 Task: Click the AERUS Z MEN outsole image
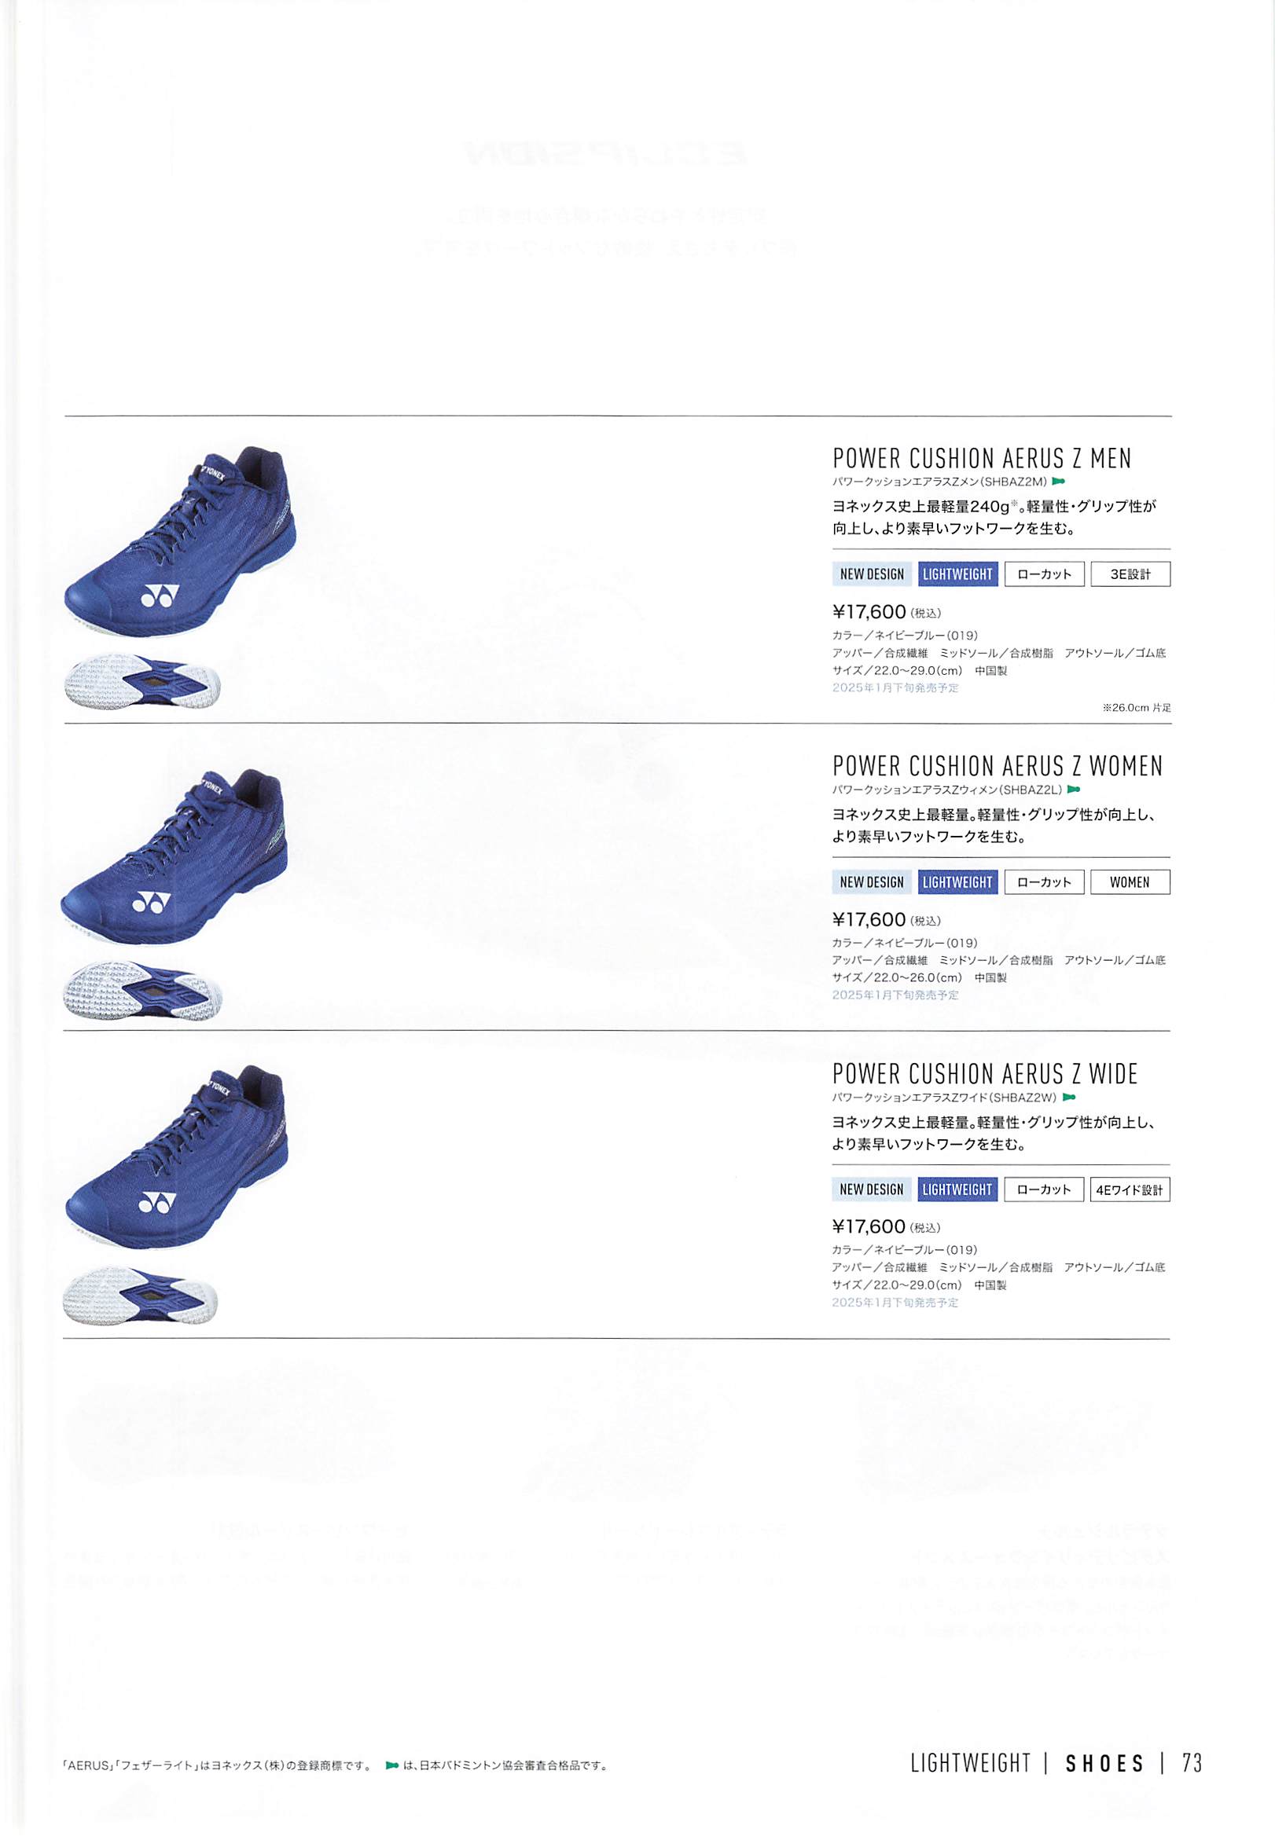point(142,681)
